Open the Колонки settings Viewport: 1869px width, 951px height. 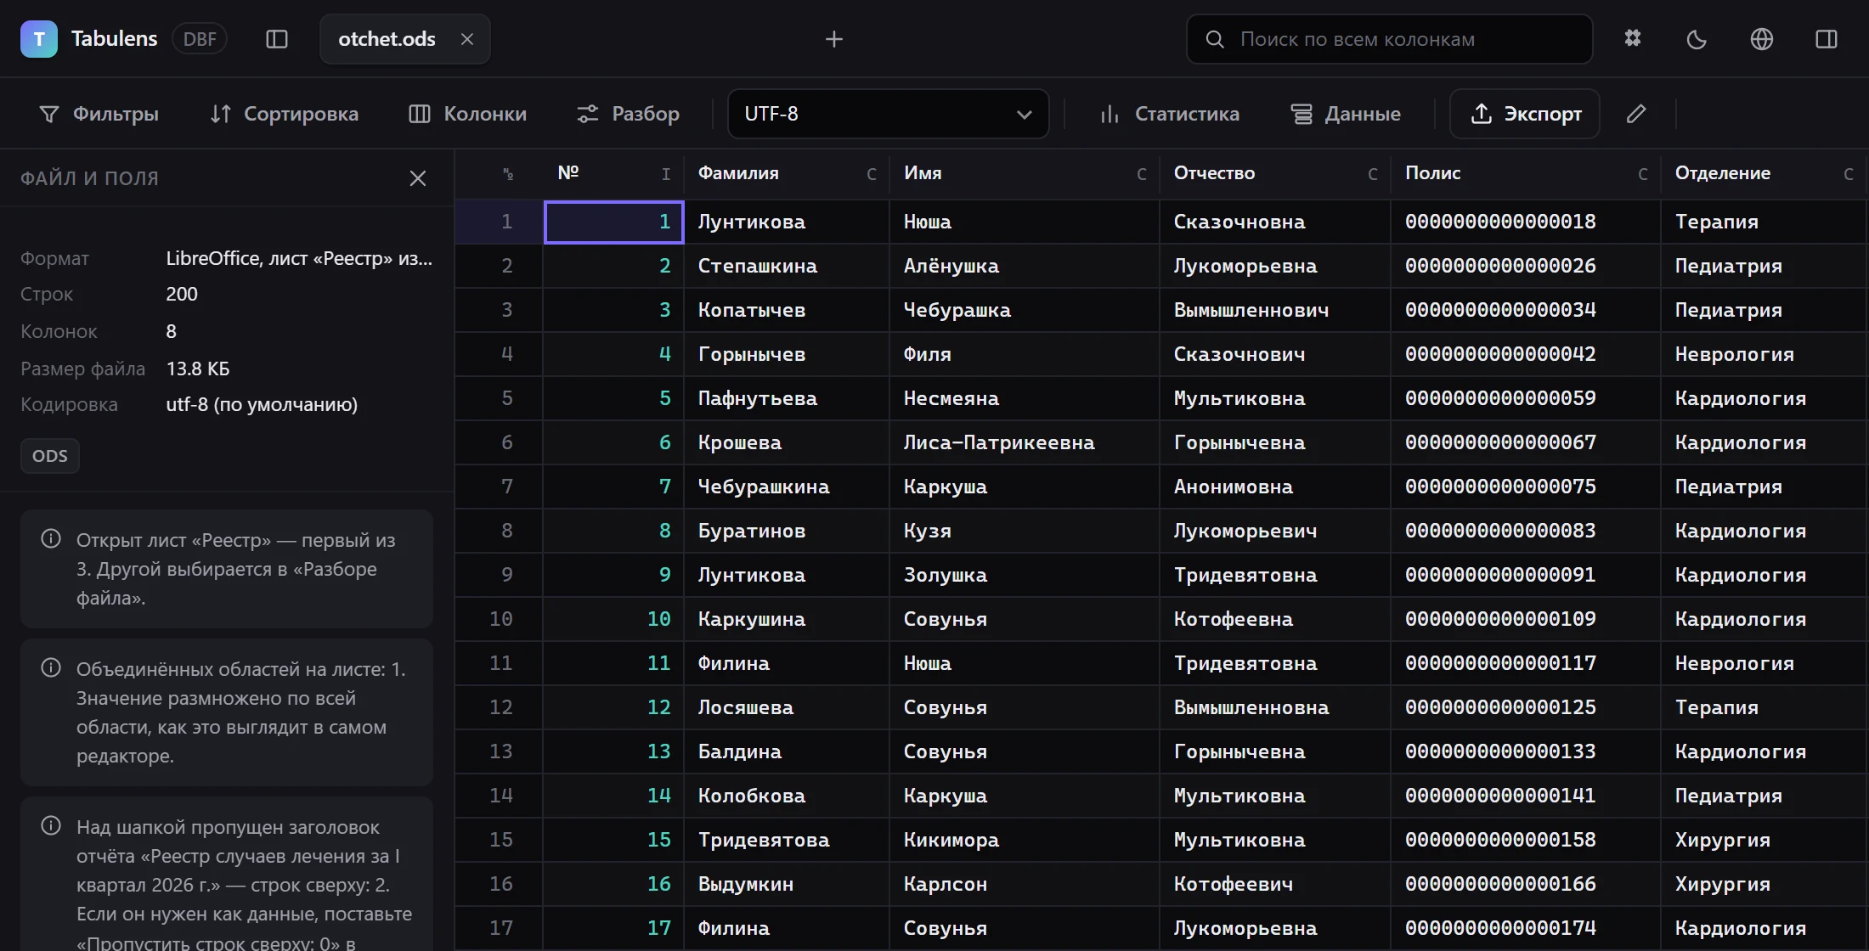pos(467,114)
